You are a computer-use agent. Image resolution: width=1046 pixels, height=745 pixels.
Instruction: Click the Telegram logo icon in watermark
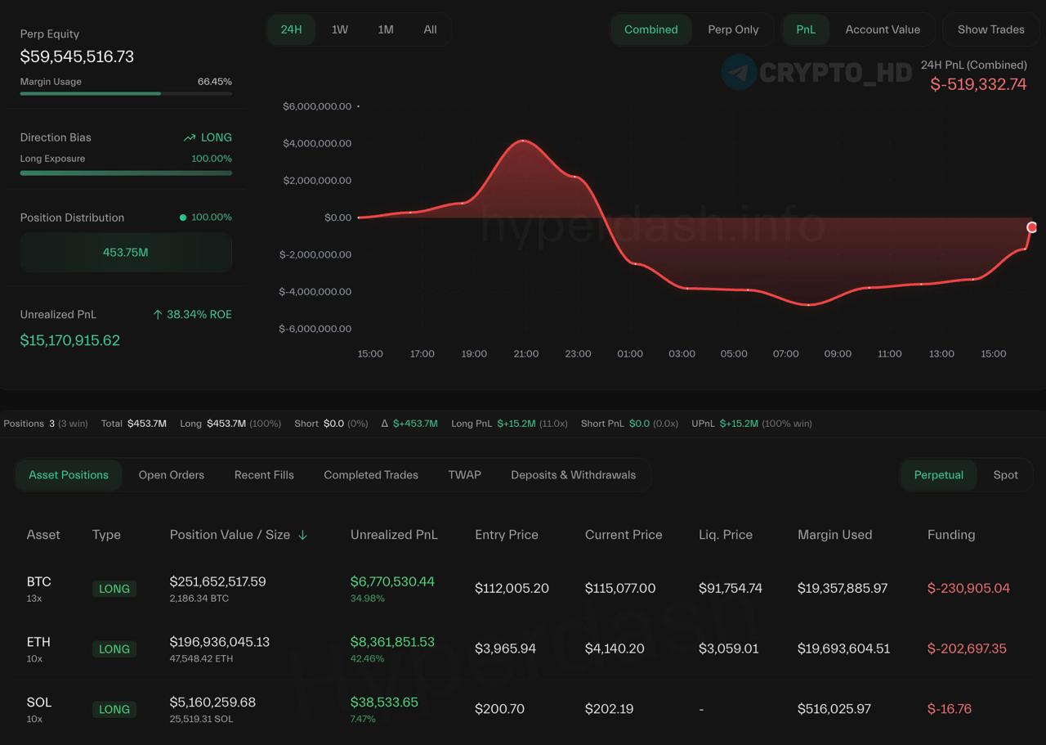pos(739,72)
